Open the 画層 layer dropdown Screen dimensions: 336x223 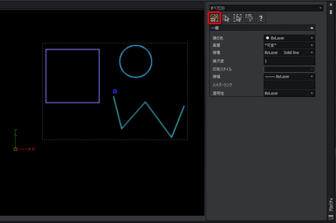(x=289, y=45)
